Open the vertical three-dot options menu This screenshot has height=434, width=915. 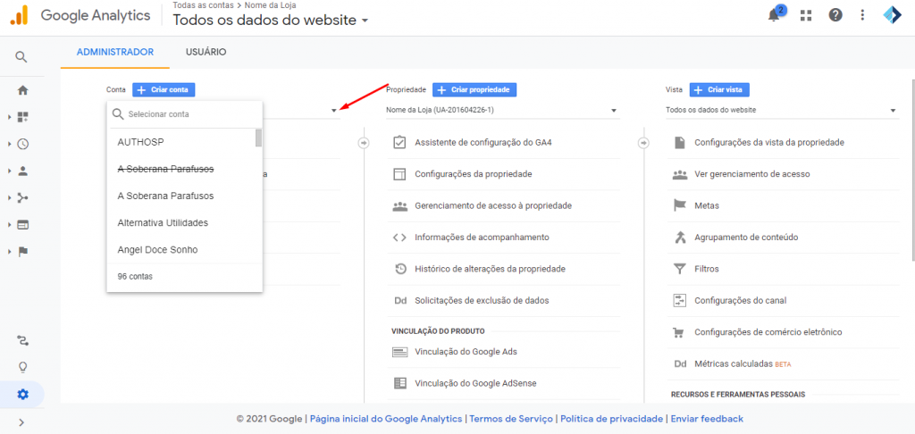pos(862,15)
